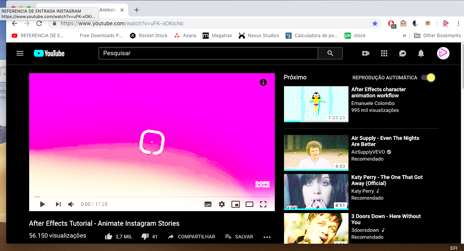
Task: Open the YouTube apps grid icon
Action: (384, 53)
